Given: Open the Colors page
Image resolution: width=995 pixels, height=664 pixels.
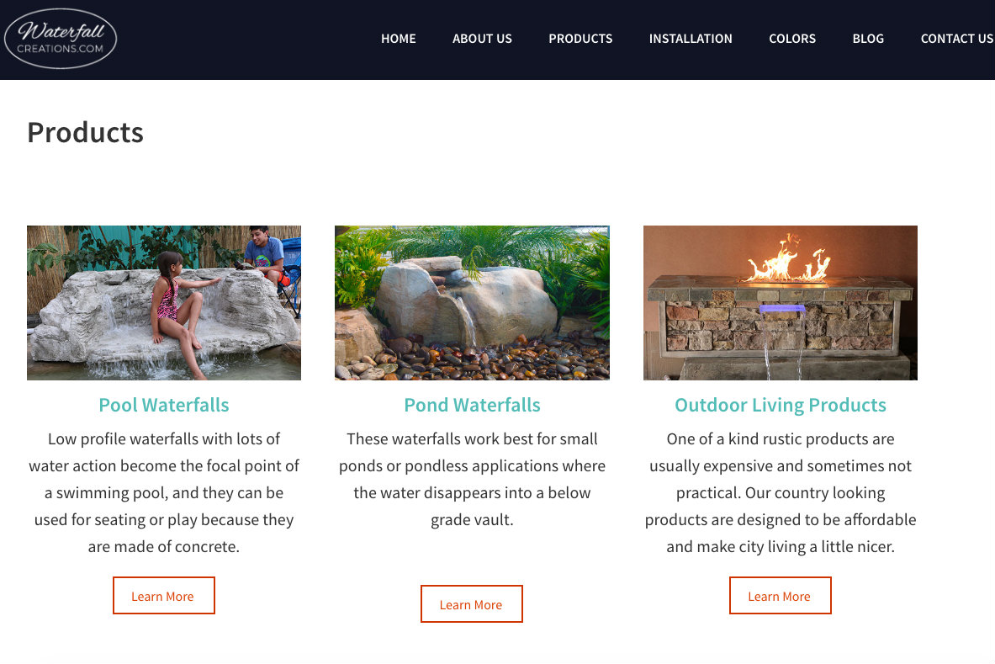Looking at the screenshot, I should point(792,39).
